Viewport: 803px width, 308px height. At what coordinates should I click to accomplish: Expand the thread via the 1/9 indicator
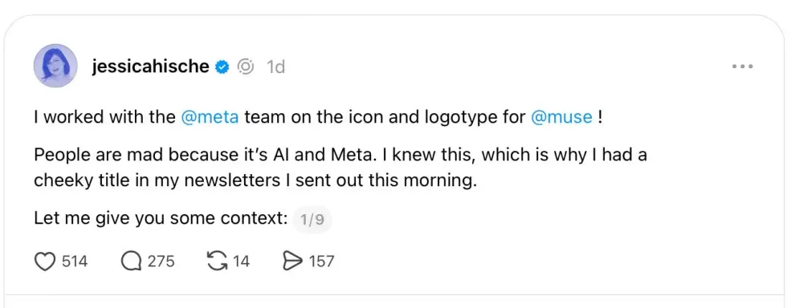[x=312, y=220]
